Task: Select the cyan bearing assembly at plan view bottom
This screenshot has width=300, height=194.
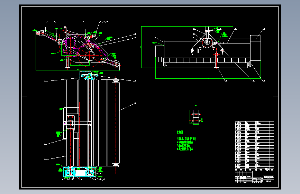Action: pyautogui.click(x=80, y=172)
